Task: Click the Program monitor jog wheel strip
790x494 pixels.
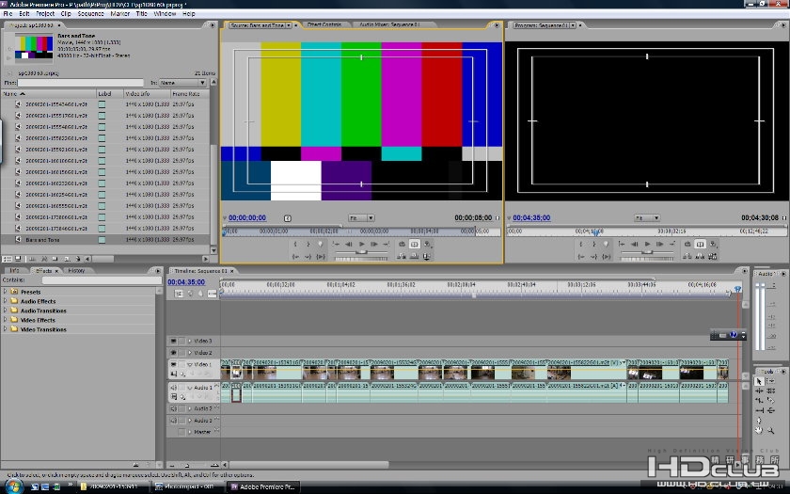Action: (647, 259)
